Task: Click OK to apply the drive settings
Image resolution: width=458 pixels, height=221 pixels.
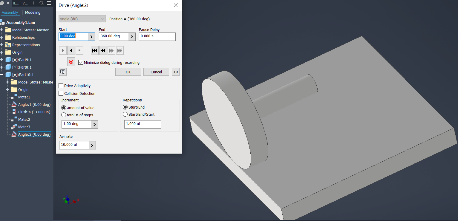Action: tap(128, 72)
